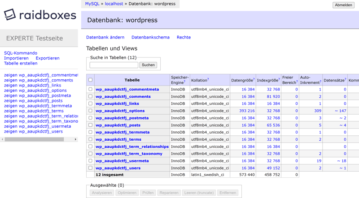This screenshot has height=198, width=359.
Task: Click the Auto-Inkrement help question mark
Action: pyautogui.click(x=320, y=82)
